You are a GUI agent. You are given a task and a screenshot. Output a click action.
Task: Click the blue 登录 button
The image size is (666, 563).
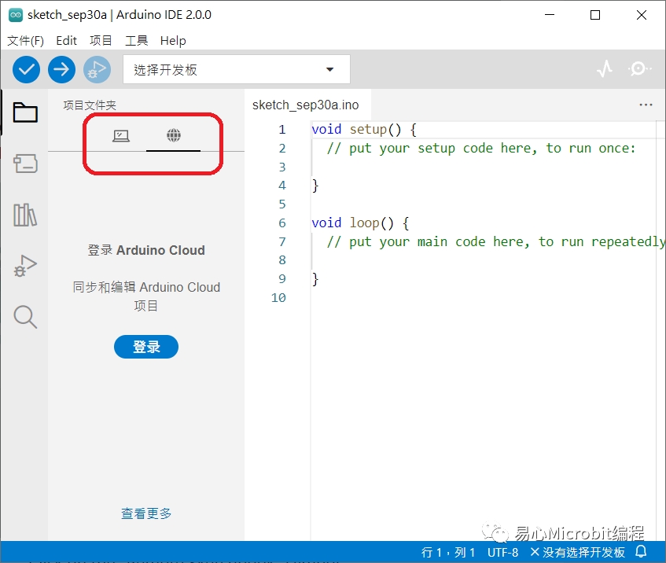click(x=146, y=347)
